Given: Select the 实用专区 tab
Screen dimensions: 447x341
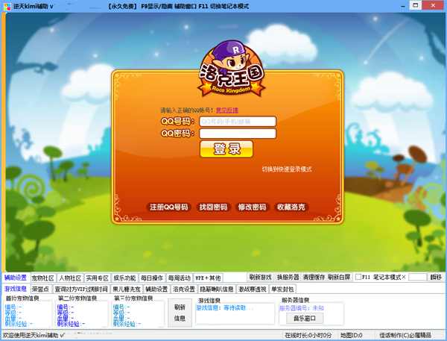Looking at the screenshot, I should click(97, 278).
